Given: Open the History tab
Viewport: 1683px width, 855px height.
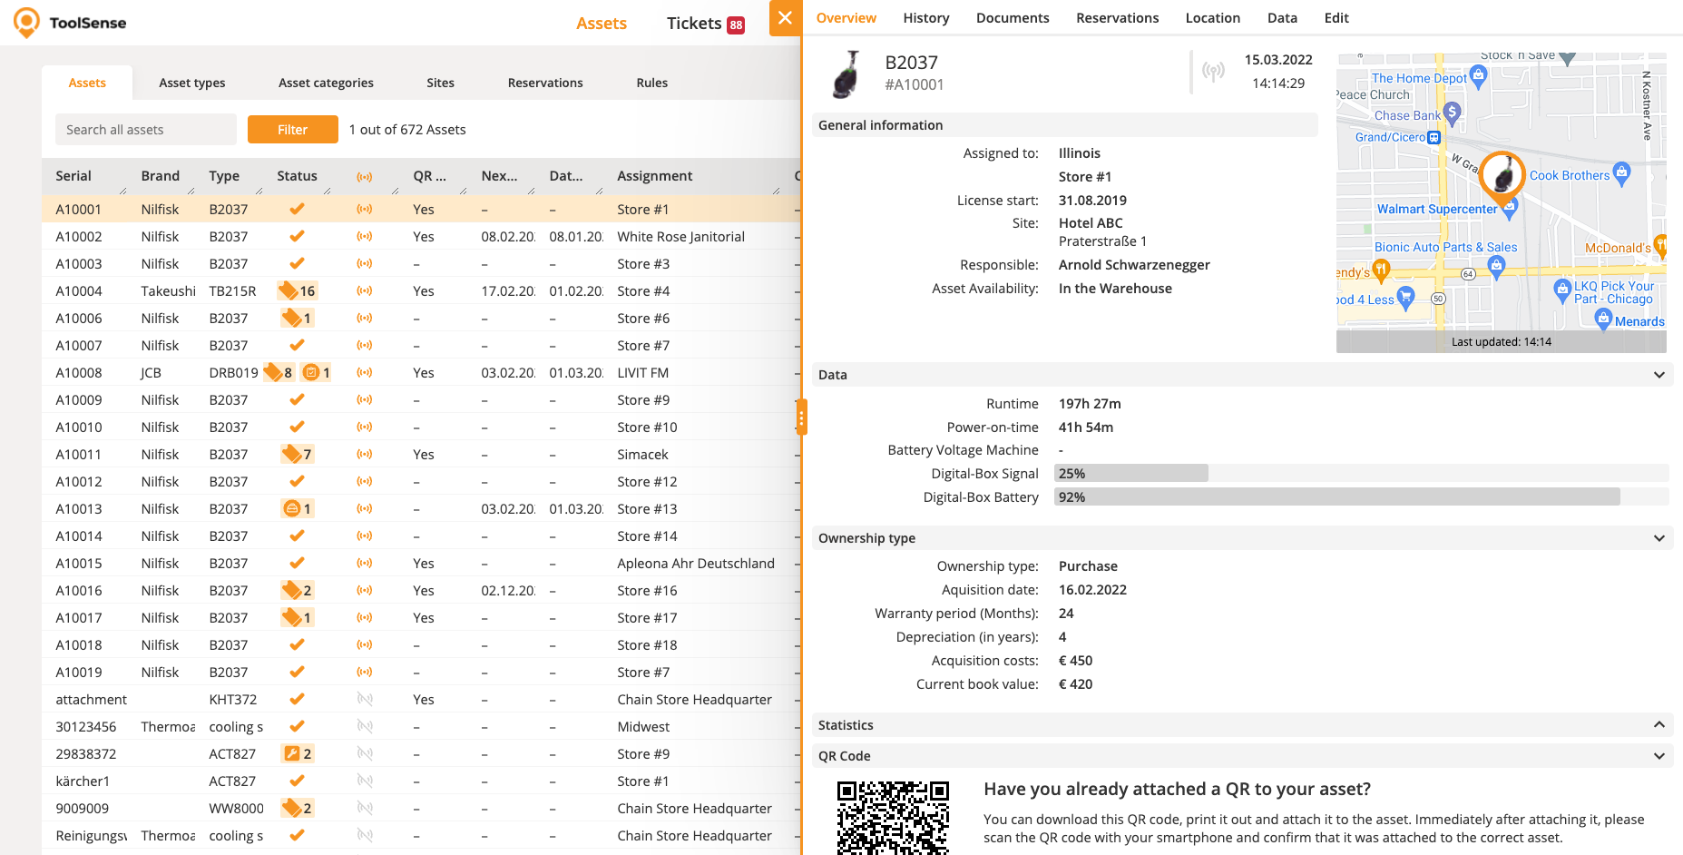Looking at the screenshot, I should click(x=925, y=18).
